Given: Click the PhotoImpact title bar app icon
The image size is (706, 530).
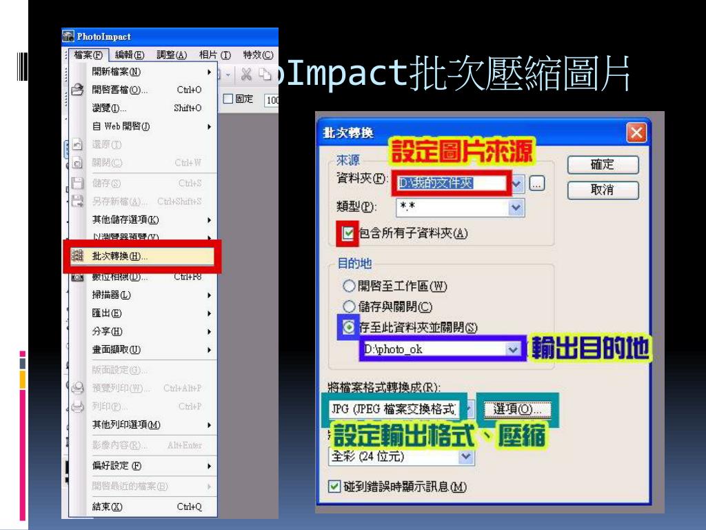Looking at the screenshot, I should coord(68,36).
